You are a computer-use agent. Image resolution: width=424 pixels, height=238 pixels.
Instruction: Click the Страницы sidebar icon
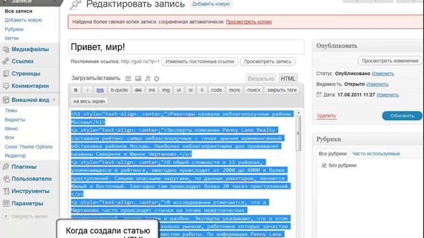pyautogui.click(x=6, y=73)
